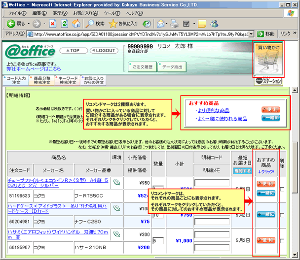Open the ツール(T) menu

point(112,13)
